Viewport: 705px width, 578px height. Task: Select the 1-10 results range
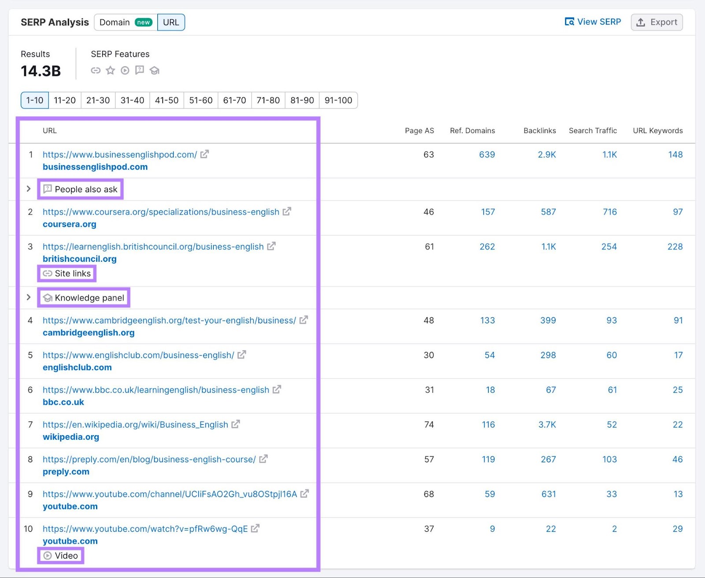coord(34,100)
